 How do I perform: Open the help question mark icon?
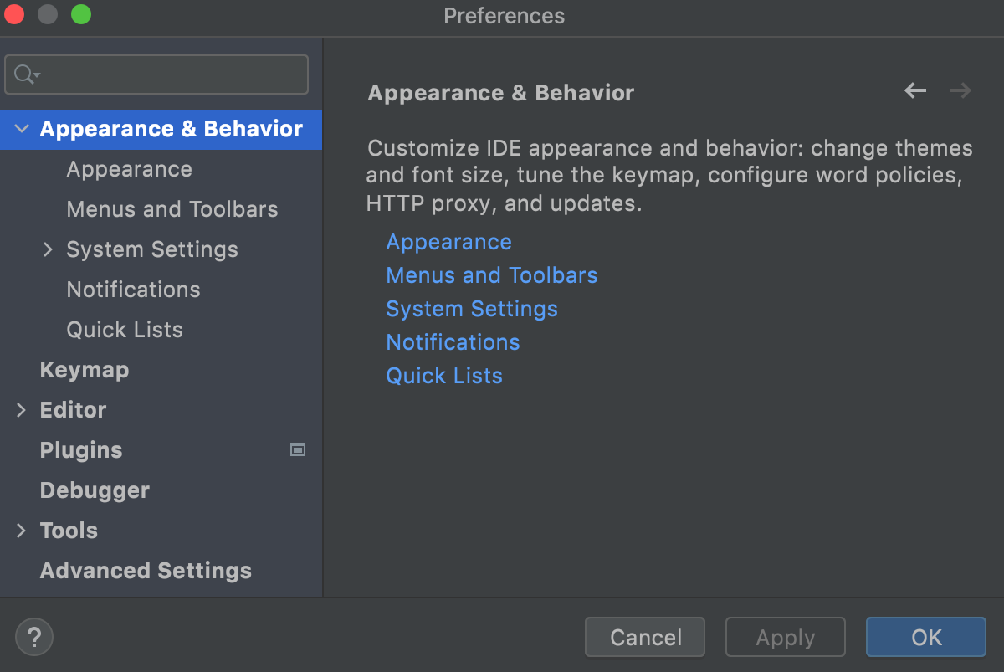click(x=33, y=637)
